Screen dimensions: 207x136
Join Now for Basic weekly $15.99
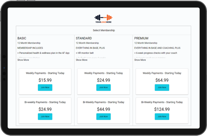[45, 88]
